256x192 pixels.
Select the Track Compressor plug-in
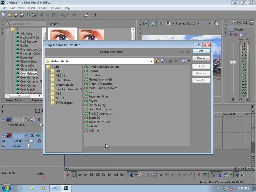[x=100, y=113]
